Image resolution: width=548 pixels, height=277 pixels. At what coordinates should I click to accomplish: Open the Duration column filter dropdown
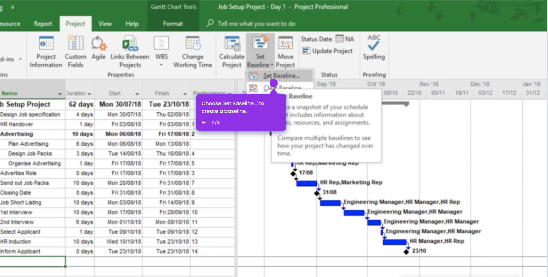(89, 94)
